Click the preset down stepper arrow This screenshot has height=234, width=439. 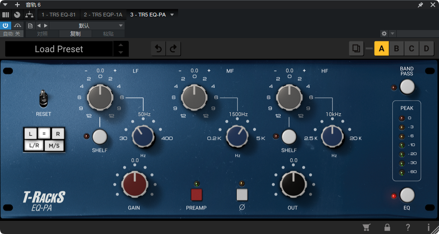click(121, 52)
